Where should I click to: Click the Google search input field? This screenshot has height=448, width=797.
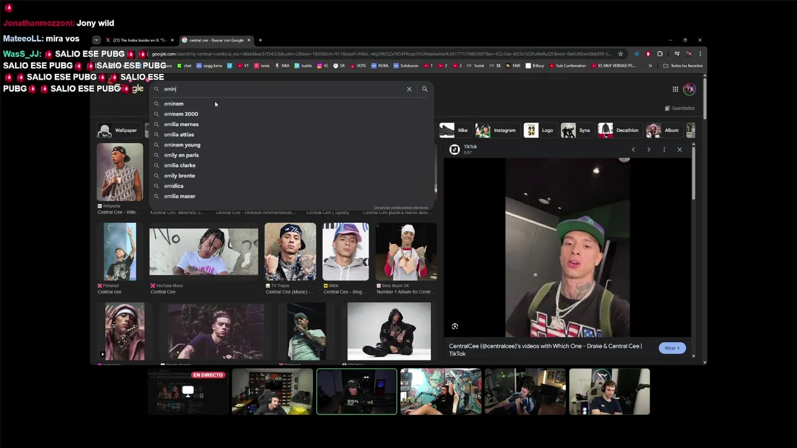(x=283, y=89)
